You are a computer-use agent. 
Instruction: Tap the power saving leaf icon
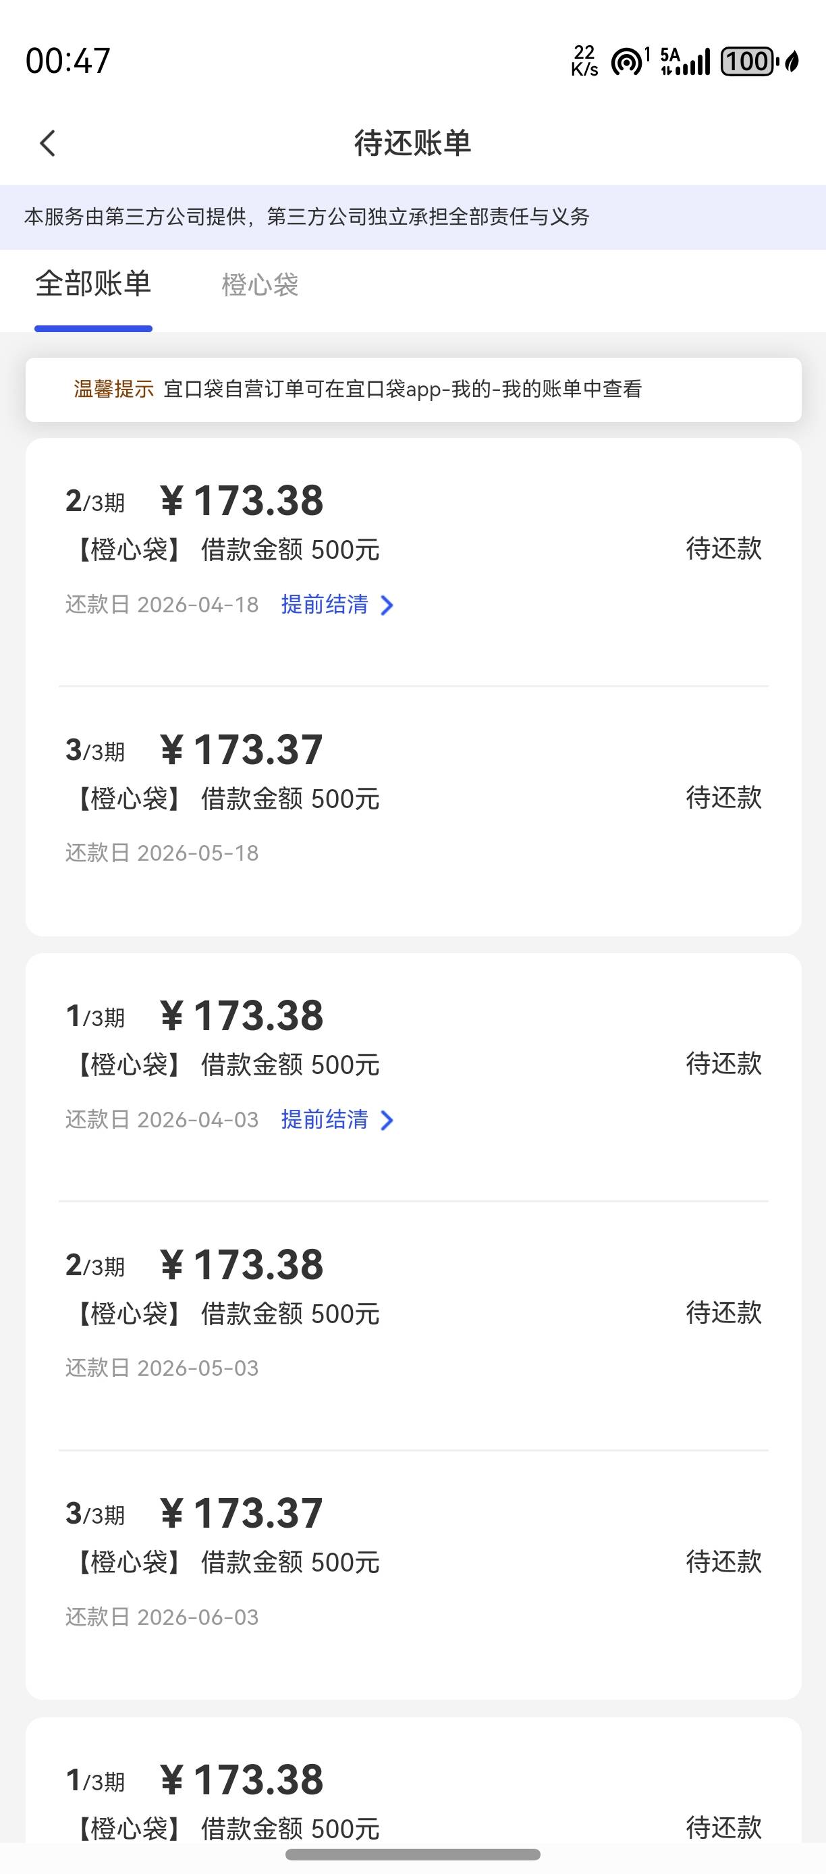(x=792, y=62)
